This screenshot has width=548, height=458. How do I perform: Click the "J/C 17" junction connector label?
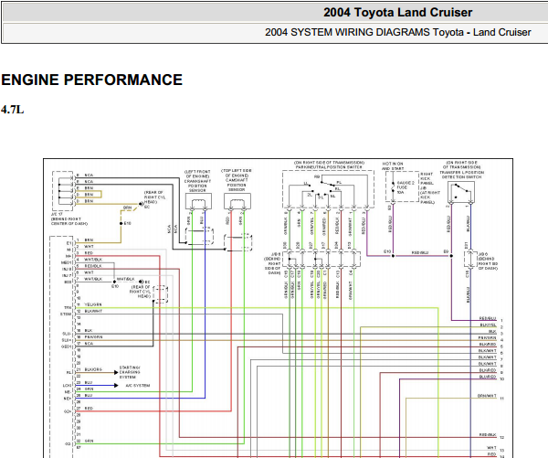coord(57,214)
